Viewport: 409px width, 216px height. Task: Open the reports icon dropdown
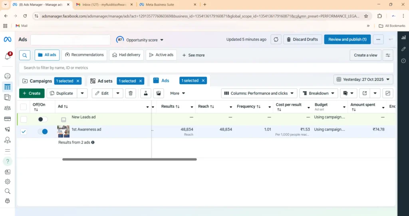coord(348,93)
